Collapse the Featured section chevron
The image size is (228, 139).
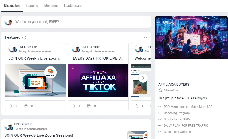tap(145, 37)
